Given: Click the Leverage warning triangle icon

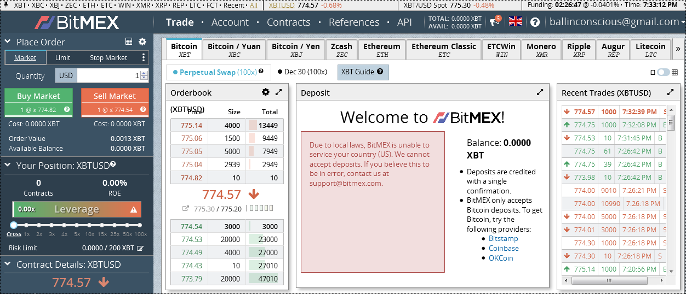Looking at the screenshot, I should pos(134,209).
